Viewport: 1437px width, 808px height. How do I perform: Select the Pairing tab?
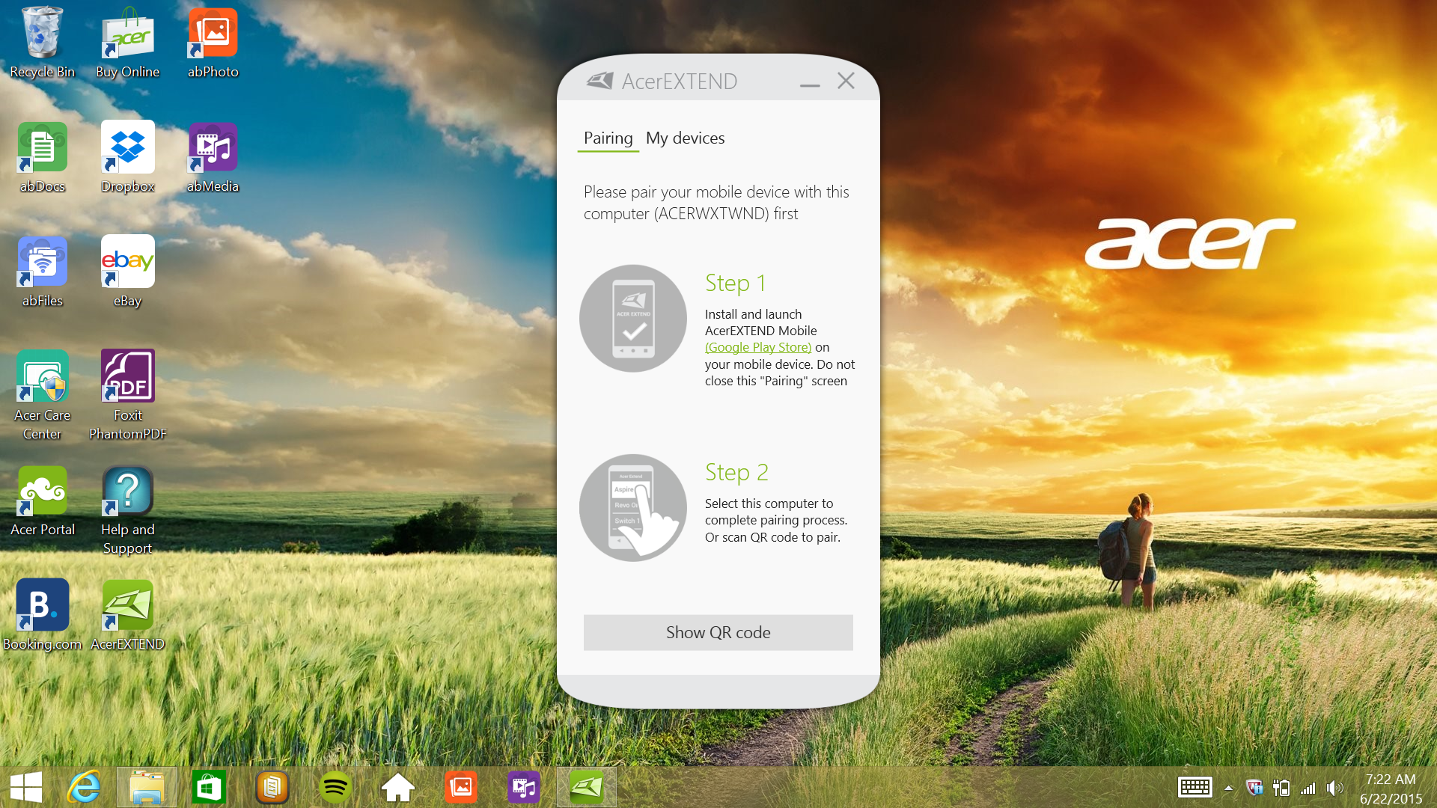(x=608, y=138)
